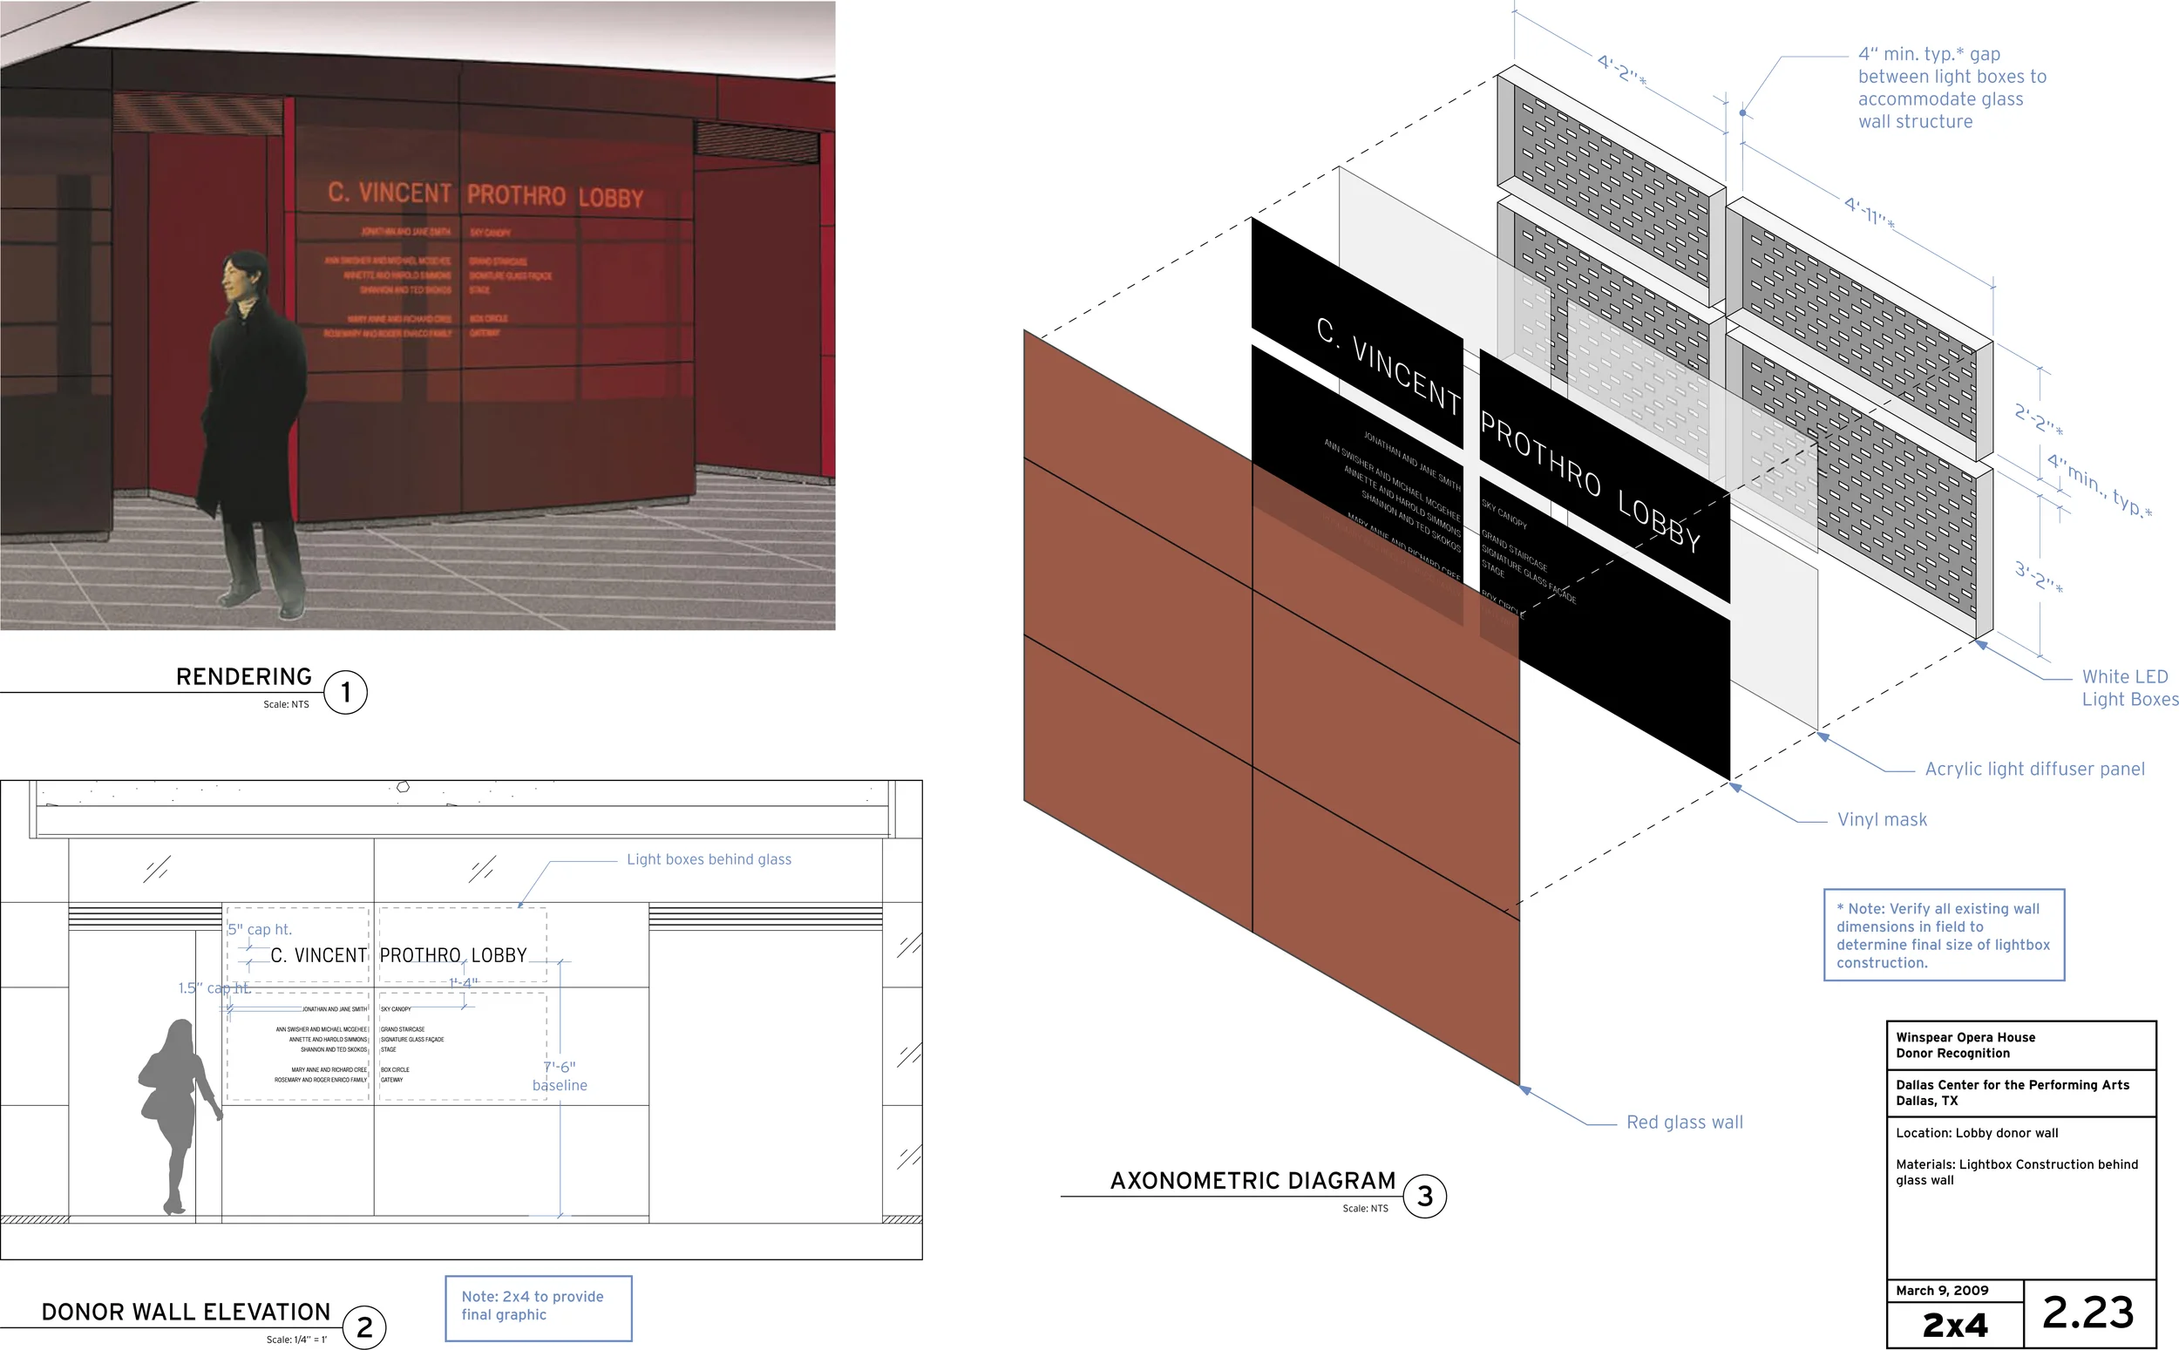Click the circled number 2 marker
The height and width of the screenshot is (1350, 2179).
[364, 1327]
